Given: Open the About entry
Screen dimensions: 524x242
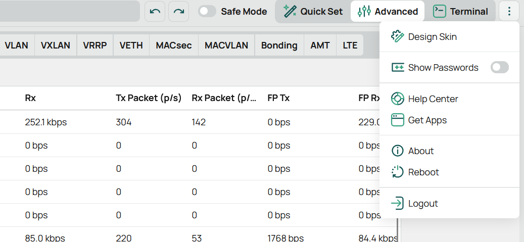Looking at the screenshot, I should (x=450, y=151).
